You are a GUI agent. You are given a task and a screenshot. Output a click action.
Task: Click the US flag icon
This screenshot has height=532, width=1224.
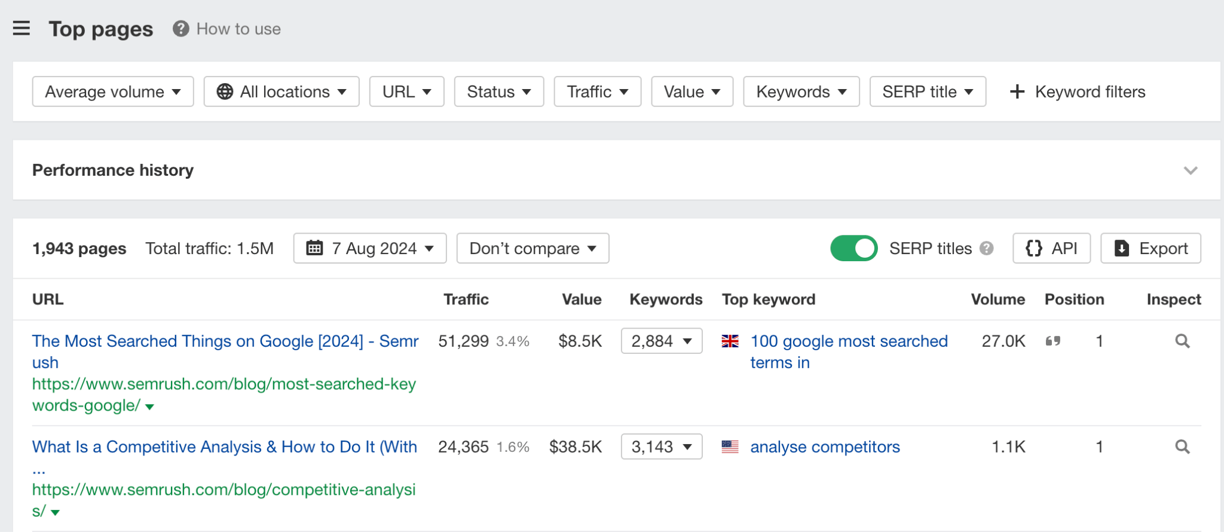click(730, 447)
